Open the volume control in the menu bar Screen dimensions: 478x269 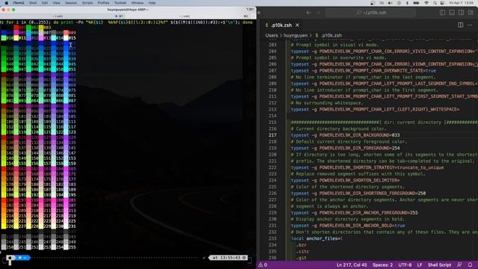tap(390, 3)
